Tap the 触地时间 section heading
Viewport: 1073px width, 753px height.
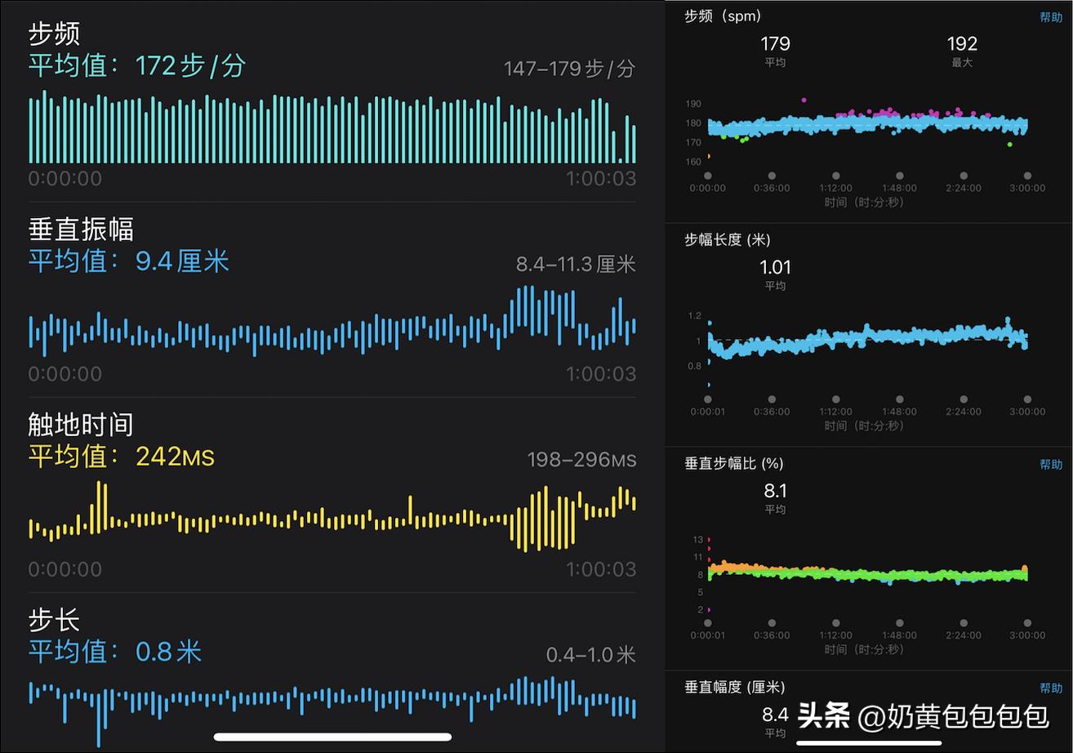pos(82,424)
